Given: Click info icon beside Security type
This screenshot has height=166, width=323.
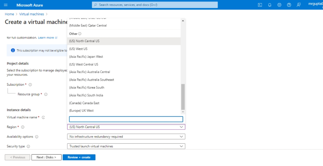Looking at the screenshot, I should pos(28,146).
